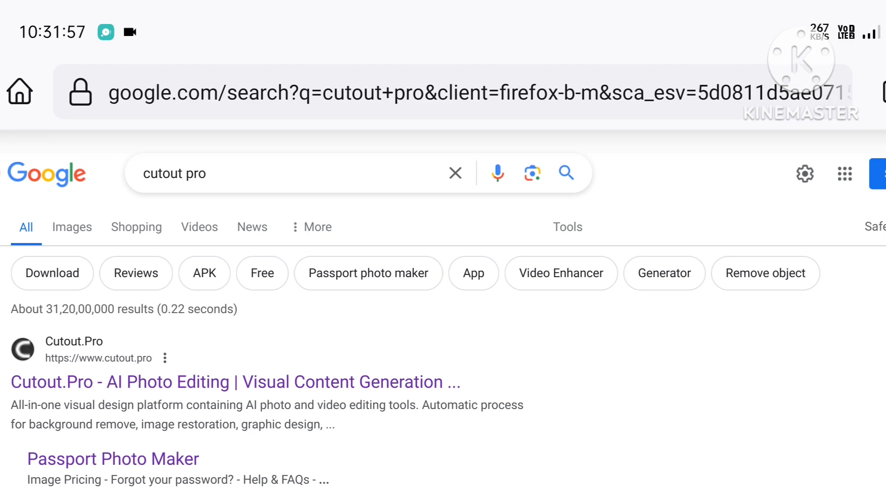
Task: Switch to the Shopping tab
Action: point(136,227)
